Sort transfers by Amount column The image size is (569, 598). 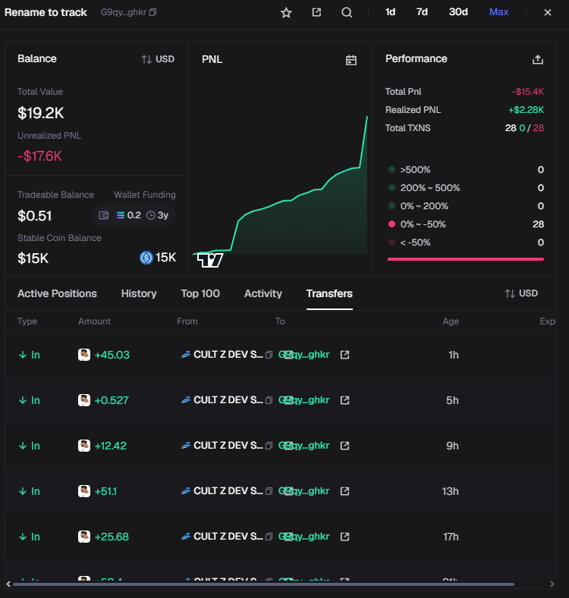point(94,321)
